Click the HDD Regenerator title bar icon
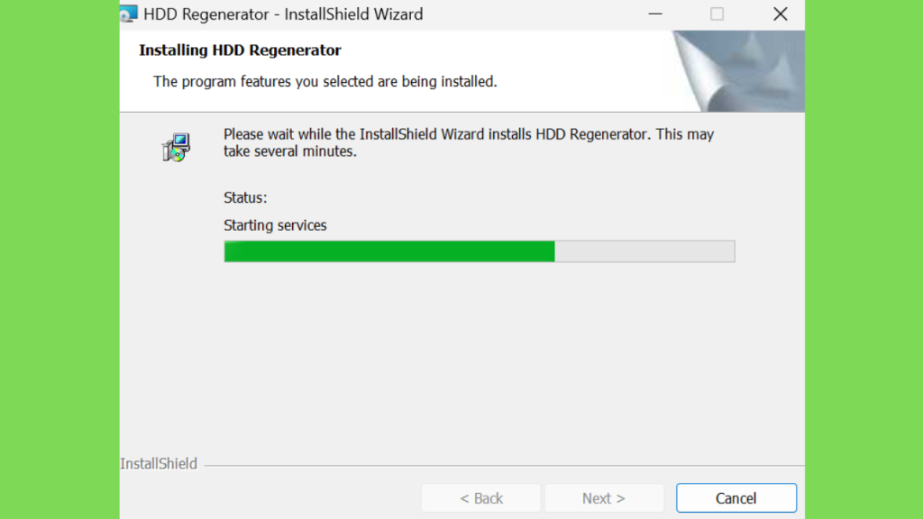This screenshot has height=519, width=923. click(x=128, y=14)
